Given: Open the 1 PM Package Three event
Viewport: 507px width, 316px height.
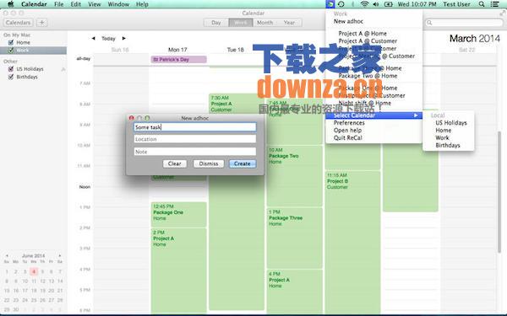Looking at the screenshot, I should click(295, 238).
